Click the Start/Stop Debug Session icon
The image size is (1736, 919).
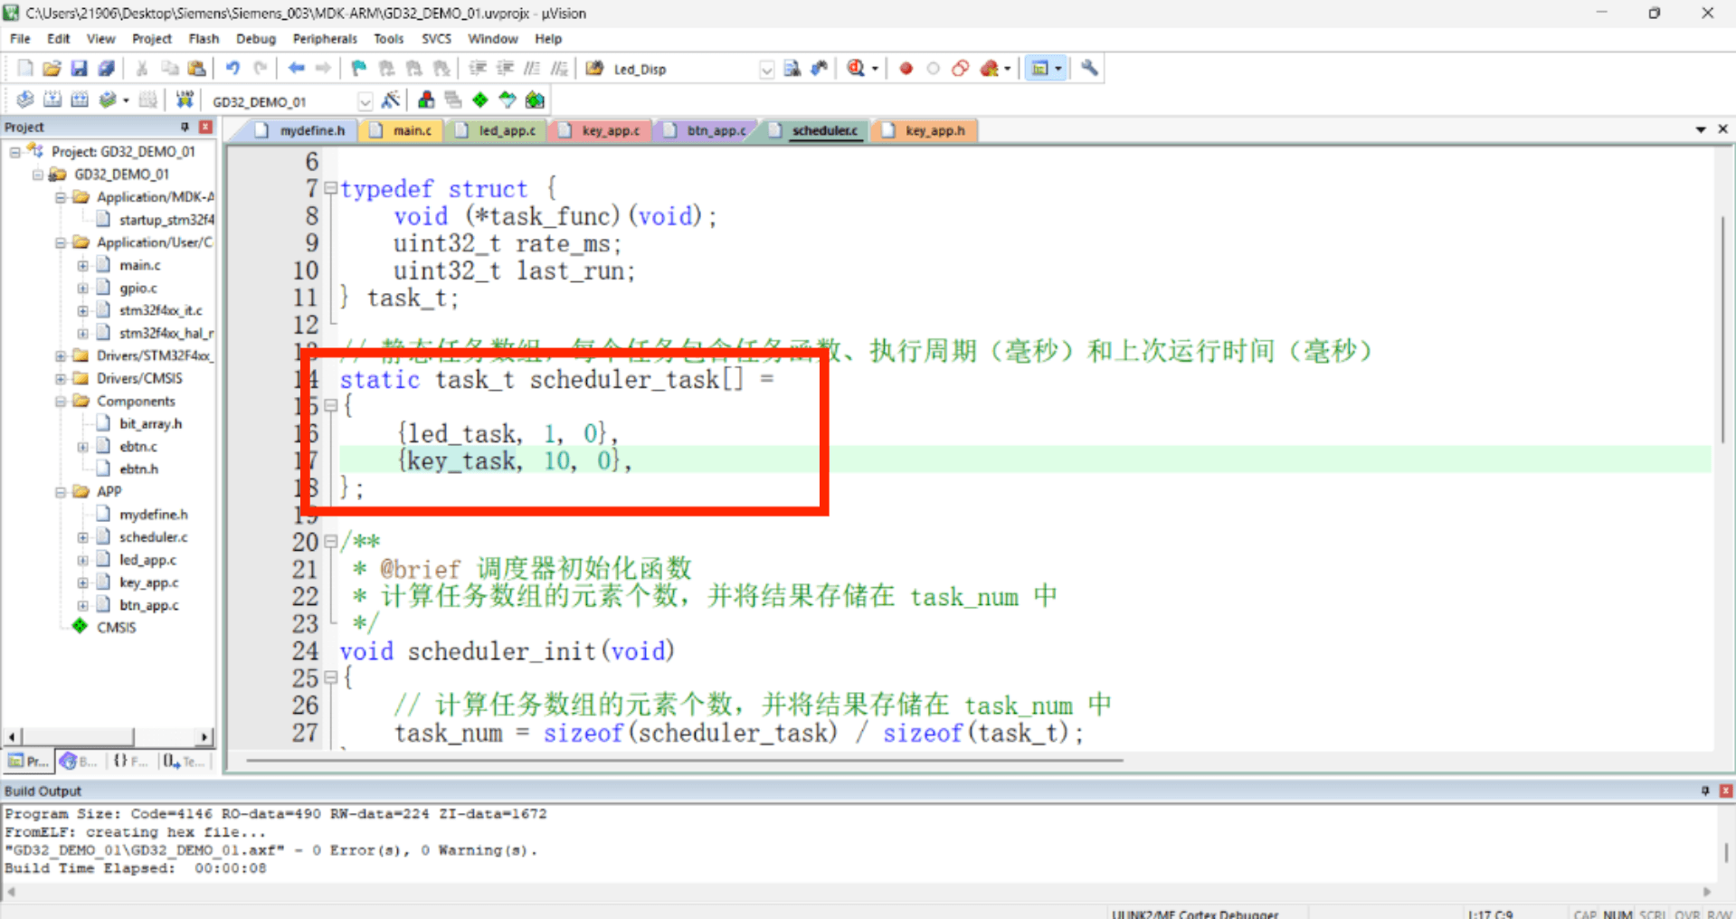(x=856, y=69)
